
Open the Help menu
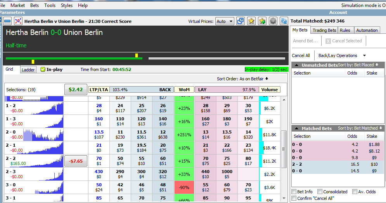83,5
